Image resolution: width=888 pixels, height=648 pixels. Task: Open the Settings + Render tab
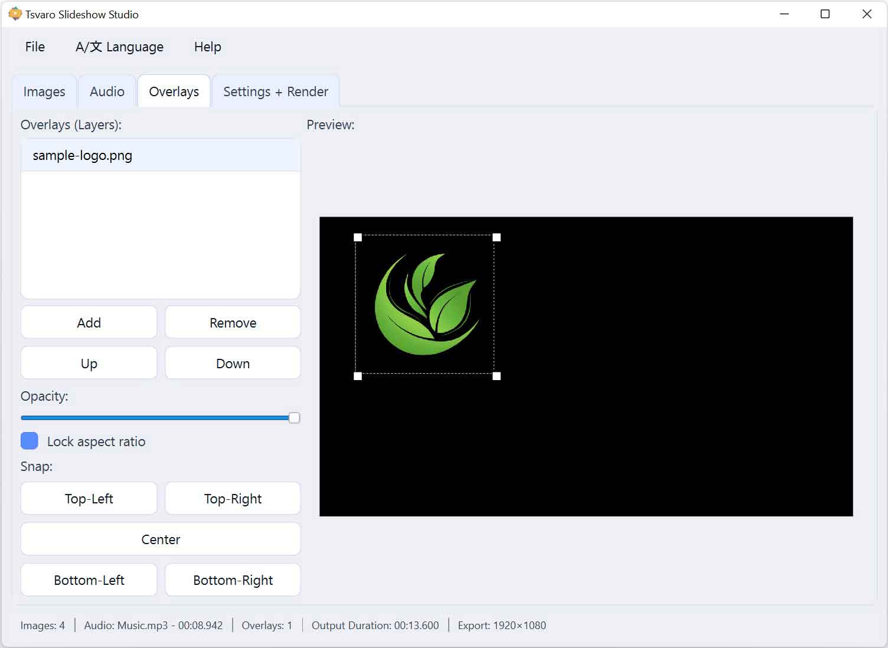(275, 91)
